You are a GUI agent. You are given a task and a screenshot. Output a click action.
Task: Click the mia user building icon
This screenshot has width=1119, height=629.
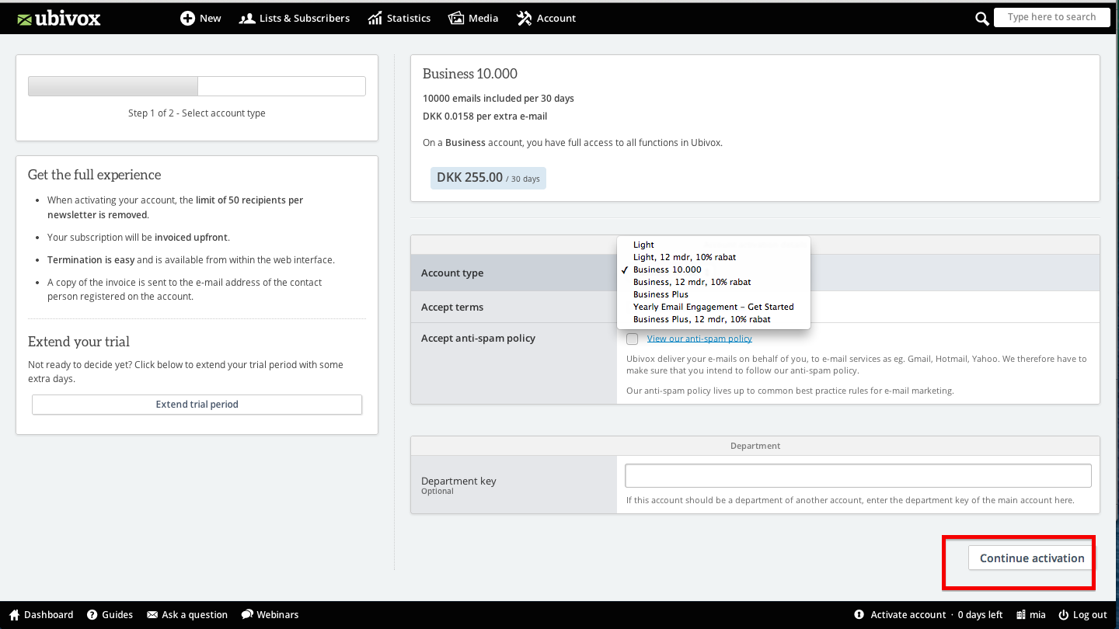[1020, 614]
